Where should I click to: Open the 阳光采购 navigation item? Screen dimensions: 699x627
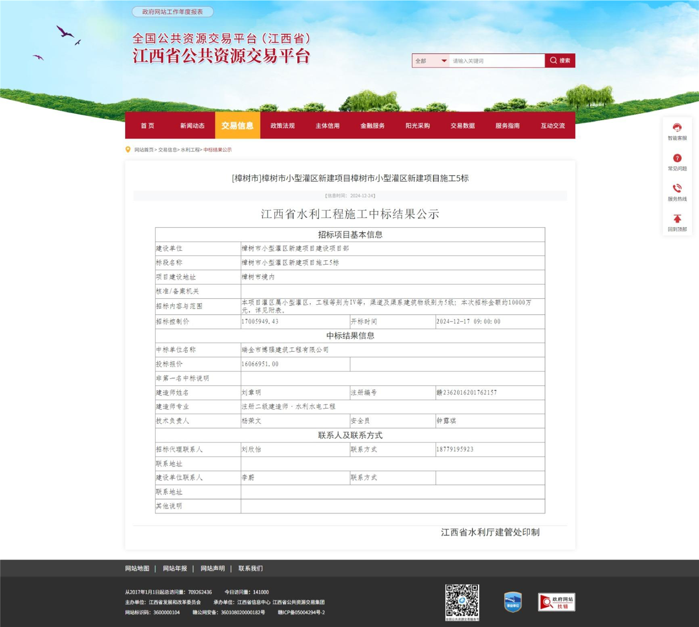[x=417, y=126]
